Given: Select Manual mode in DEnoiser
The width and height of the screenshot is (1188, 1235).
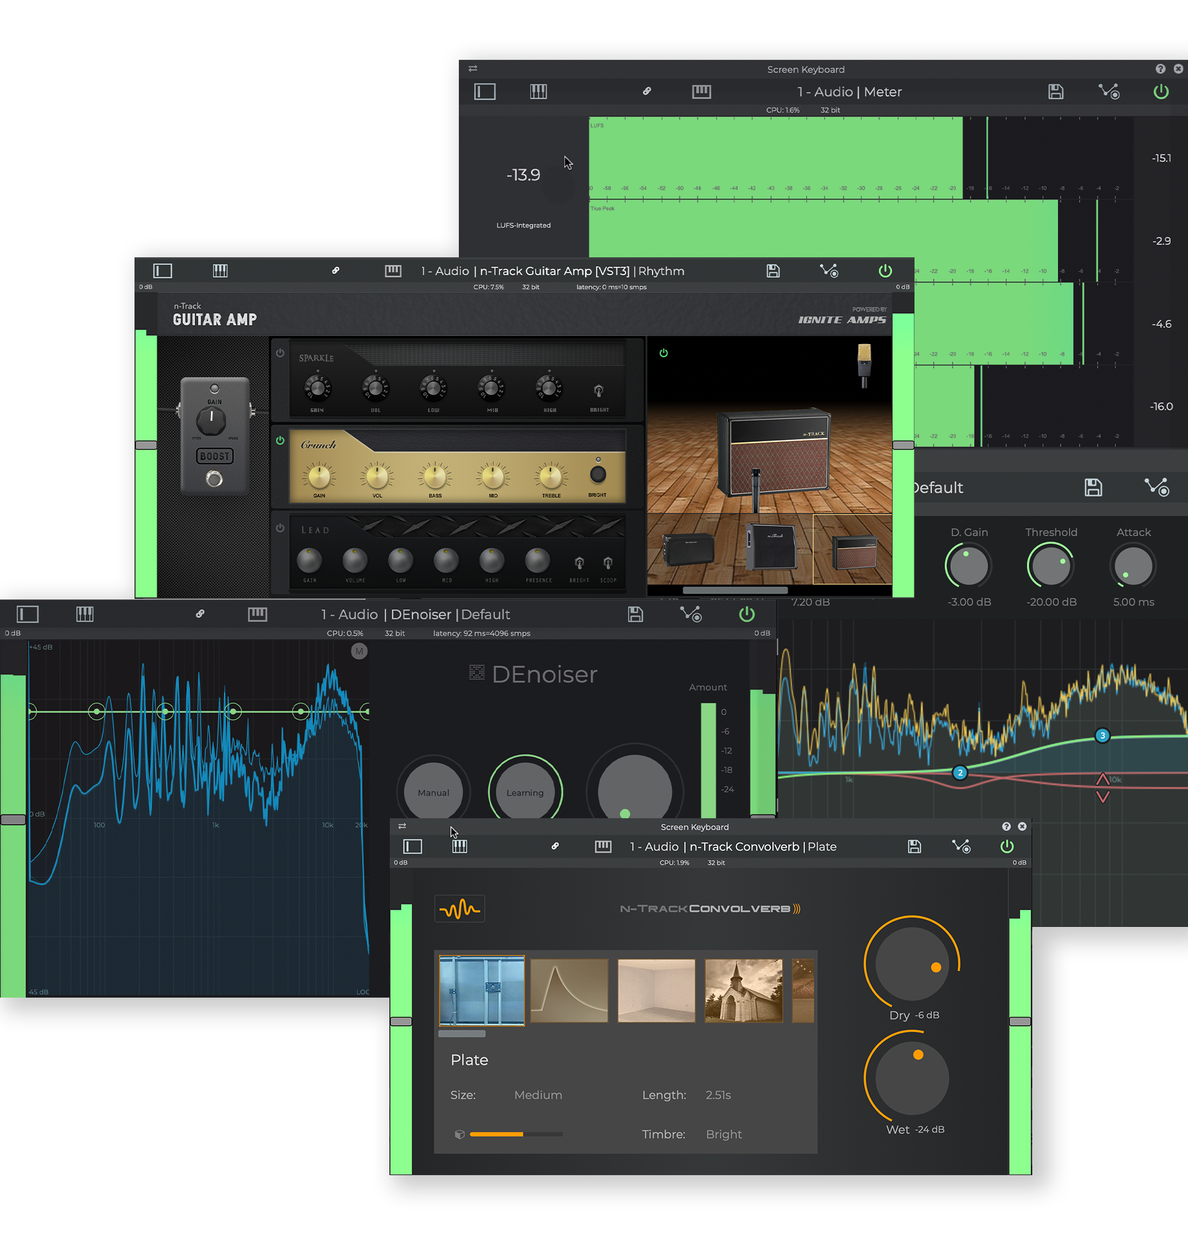Looking at the screenshot, I should [x=434, y=792].
